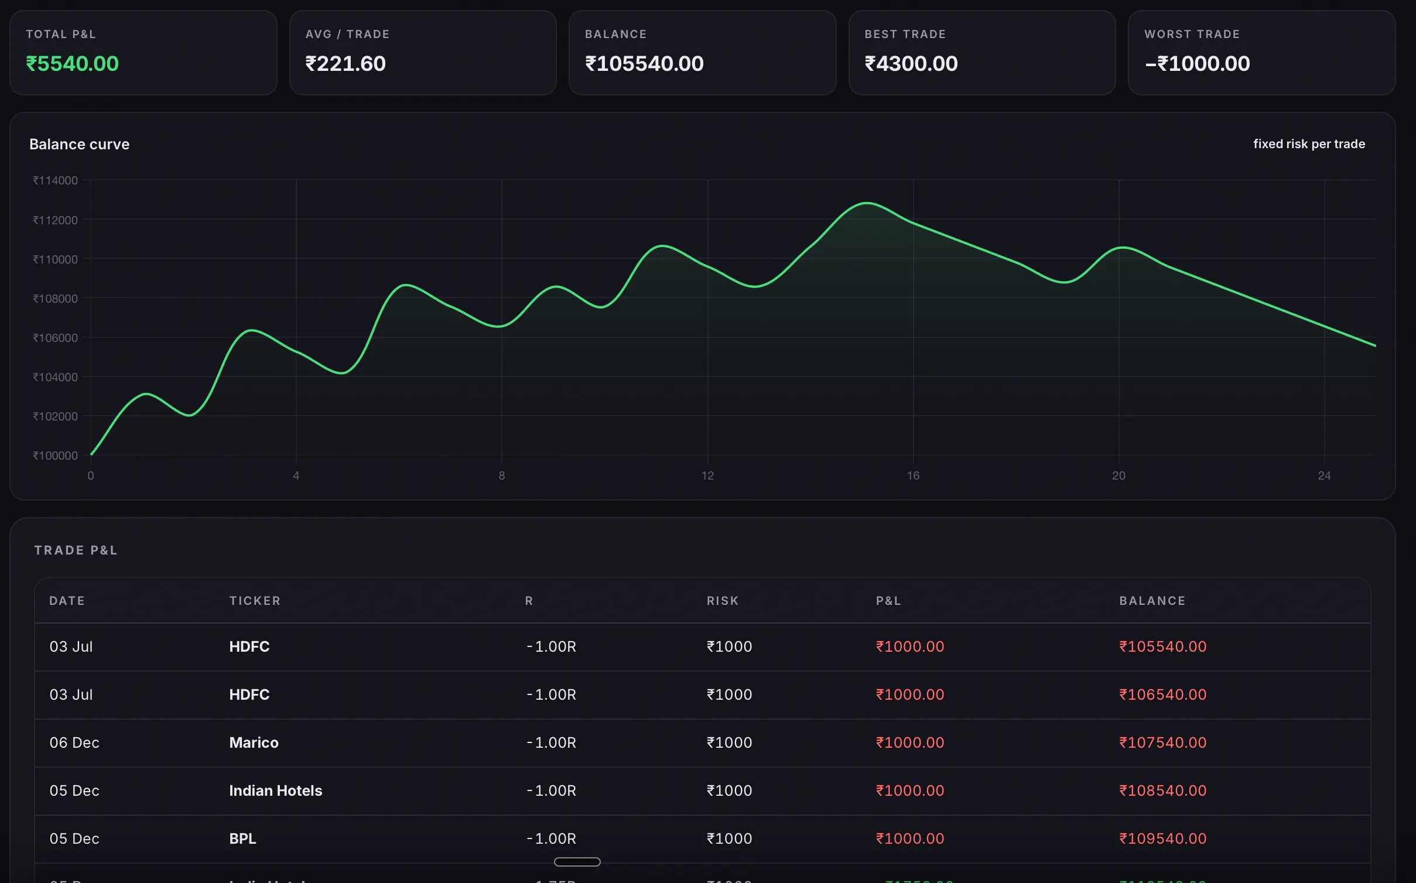Click the ₹108000 y-axis label
The height and width of the screenshot is (883, 1416).
pos(55,299)
